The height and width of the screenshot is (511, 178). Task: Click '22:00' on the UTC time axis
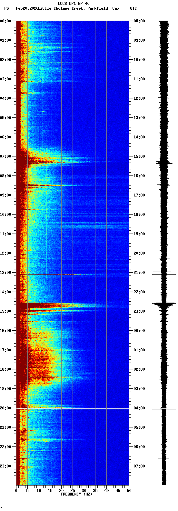coord(139,292)
